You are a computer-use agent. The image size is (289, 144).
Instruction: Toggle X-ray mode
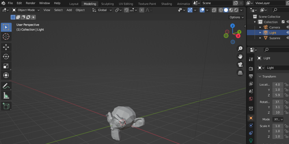click(214, 10)
